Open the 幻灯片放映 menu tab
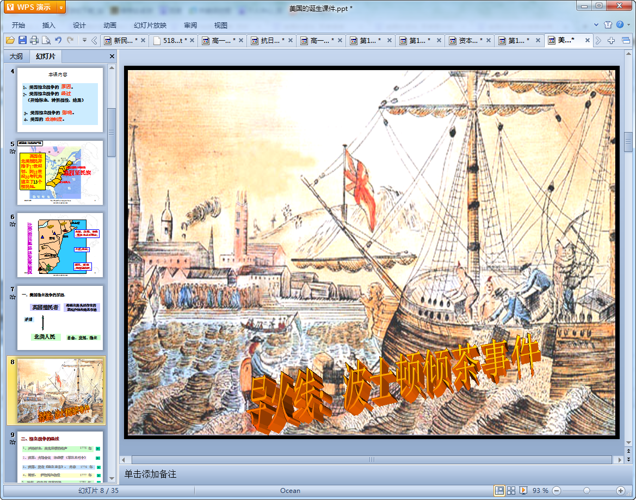 (150, 25)
